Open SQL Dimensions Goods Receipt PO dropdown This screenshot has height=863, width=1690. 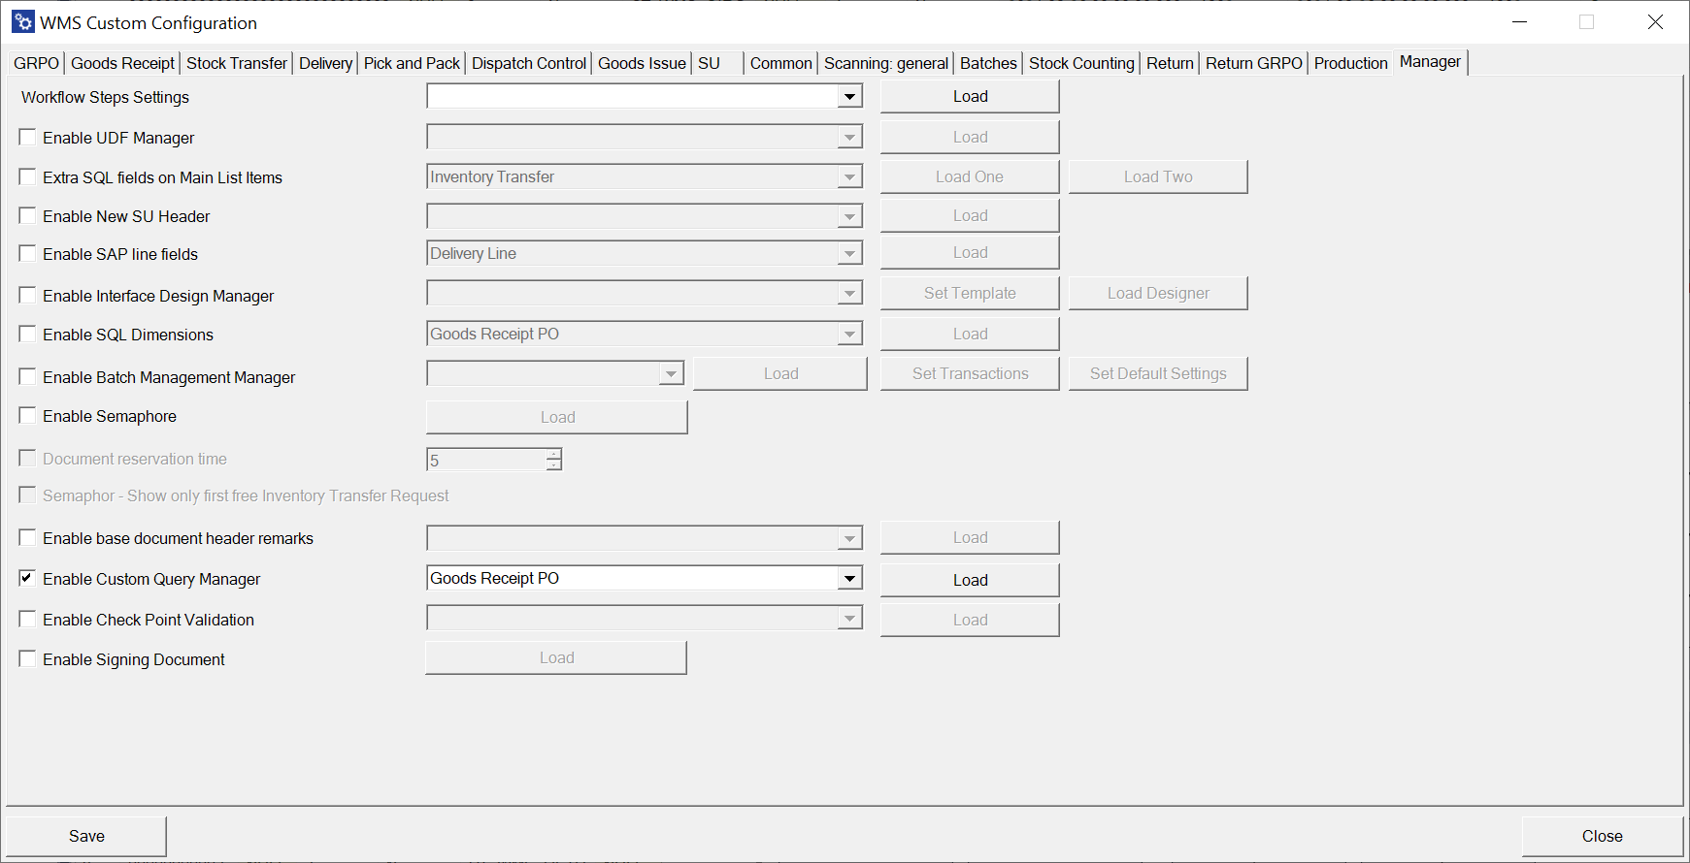[x=849, y=334]
